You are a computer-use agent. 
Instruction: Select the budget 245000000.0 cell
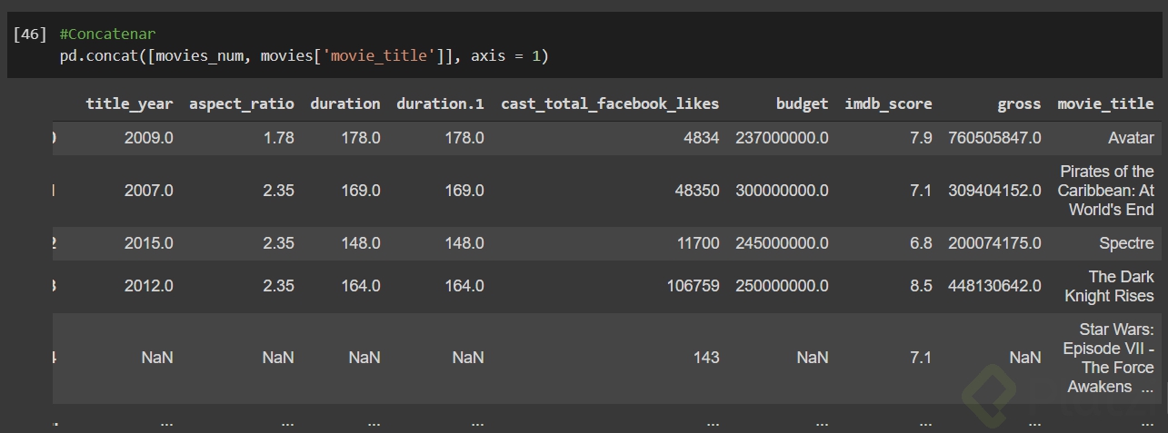coord(782,243)
